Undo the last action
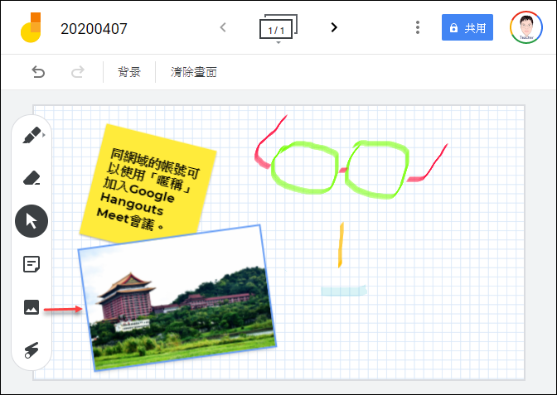The width and height of the screenshot is (557, 395). pyautogui.click(x=38, y=72)
